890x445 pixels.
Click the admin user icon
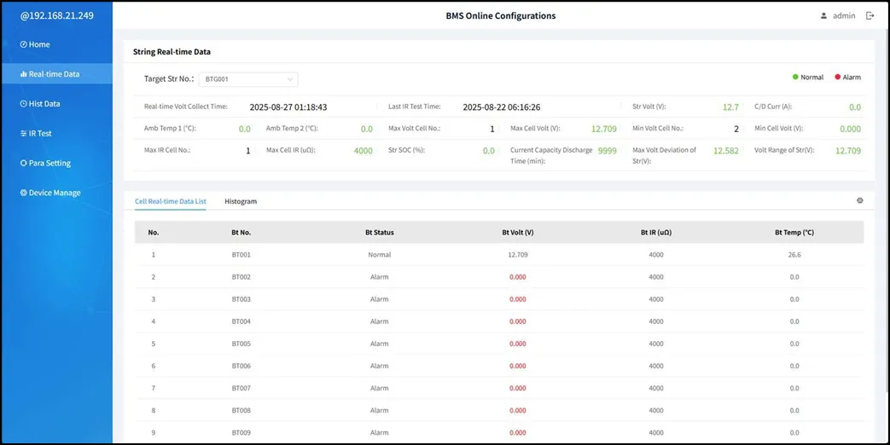pos(823,16)
